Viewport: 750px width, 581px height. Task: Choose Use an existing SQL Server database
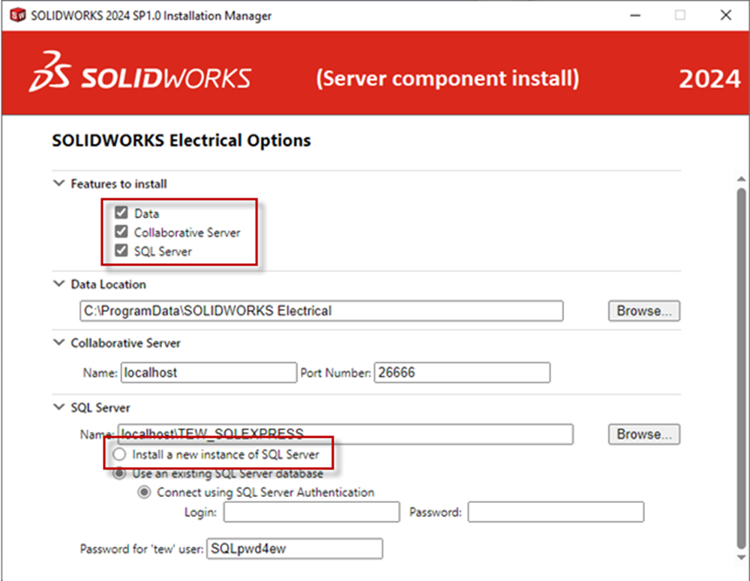(119, 473)
